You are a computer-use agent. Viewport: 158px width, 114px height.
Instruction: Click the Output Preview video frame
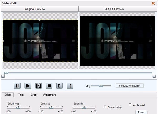(117, 41)
